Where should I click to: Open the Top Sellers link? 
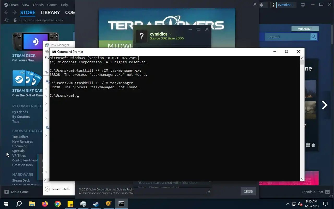click(x=20, y=137)
